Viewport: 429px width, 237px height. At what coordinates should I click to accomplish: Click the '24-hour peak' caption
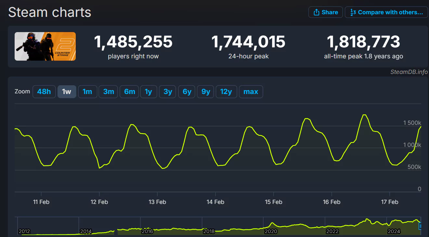[x=249, y=56]
